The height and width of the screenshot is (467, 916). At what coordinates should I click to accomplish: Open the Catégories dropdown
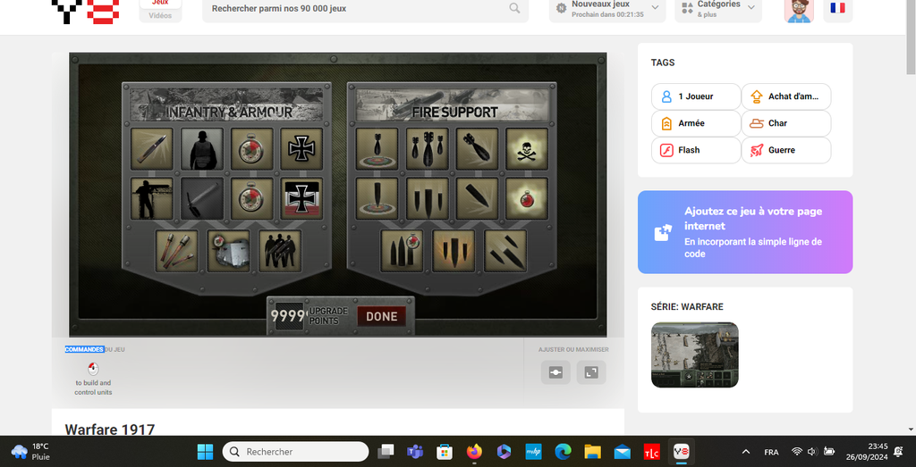(718, 9)
